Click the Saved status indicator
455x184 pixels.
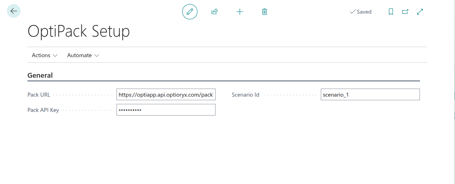pos(360,12)
